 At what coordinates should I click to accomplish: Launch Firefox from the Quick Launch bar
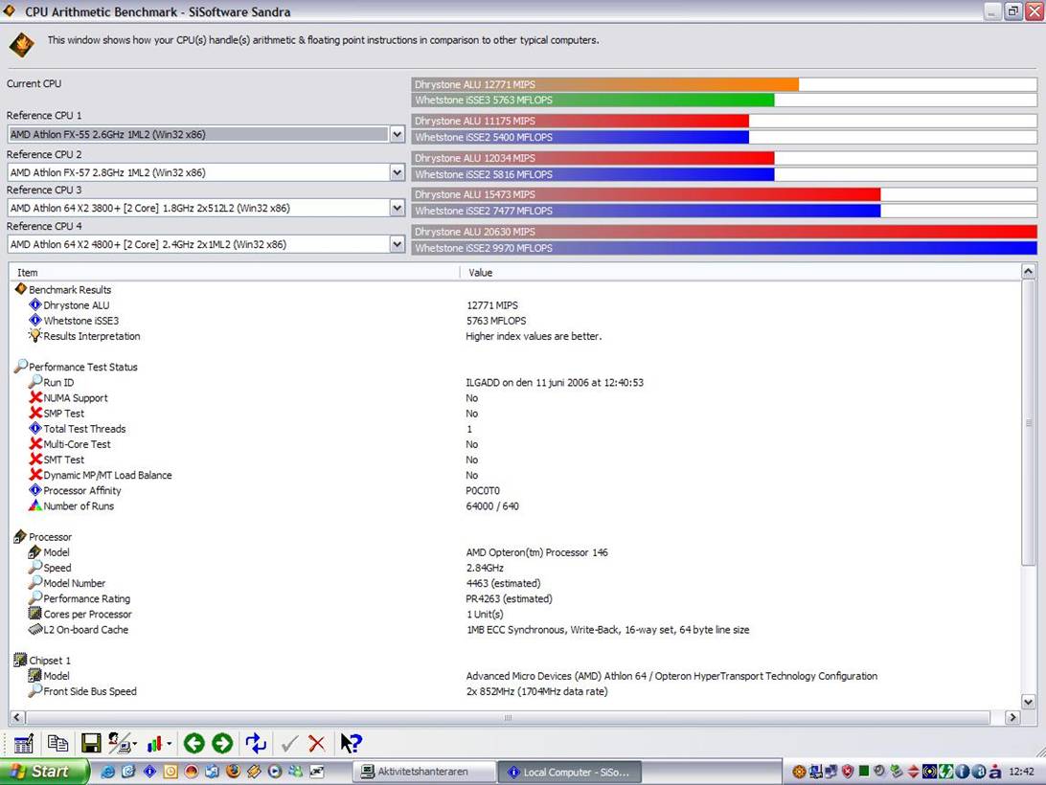[x=233, y=772]
